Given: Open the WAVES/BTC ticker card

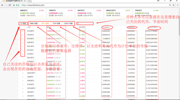Looking at the screenshot, I should point(118,14).
